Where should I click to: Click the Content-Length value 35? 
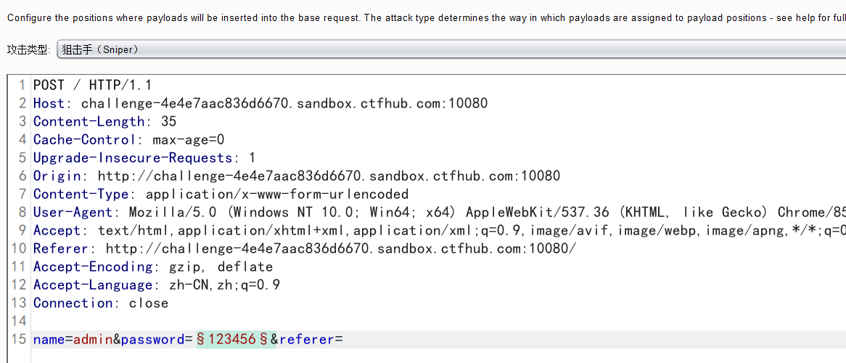[168, 121]
